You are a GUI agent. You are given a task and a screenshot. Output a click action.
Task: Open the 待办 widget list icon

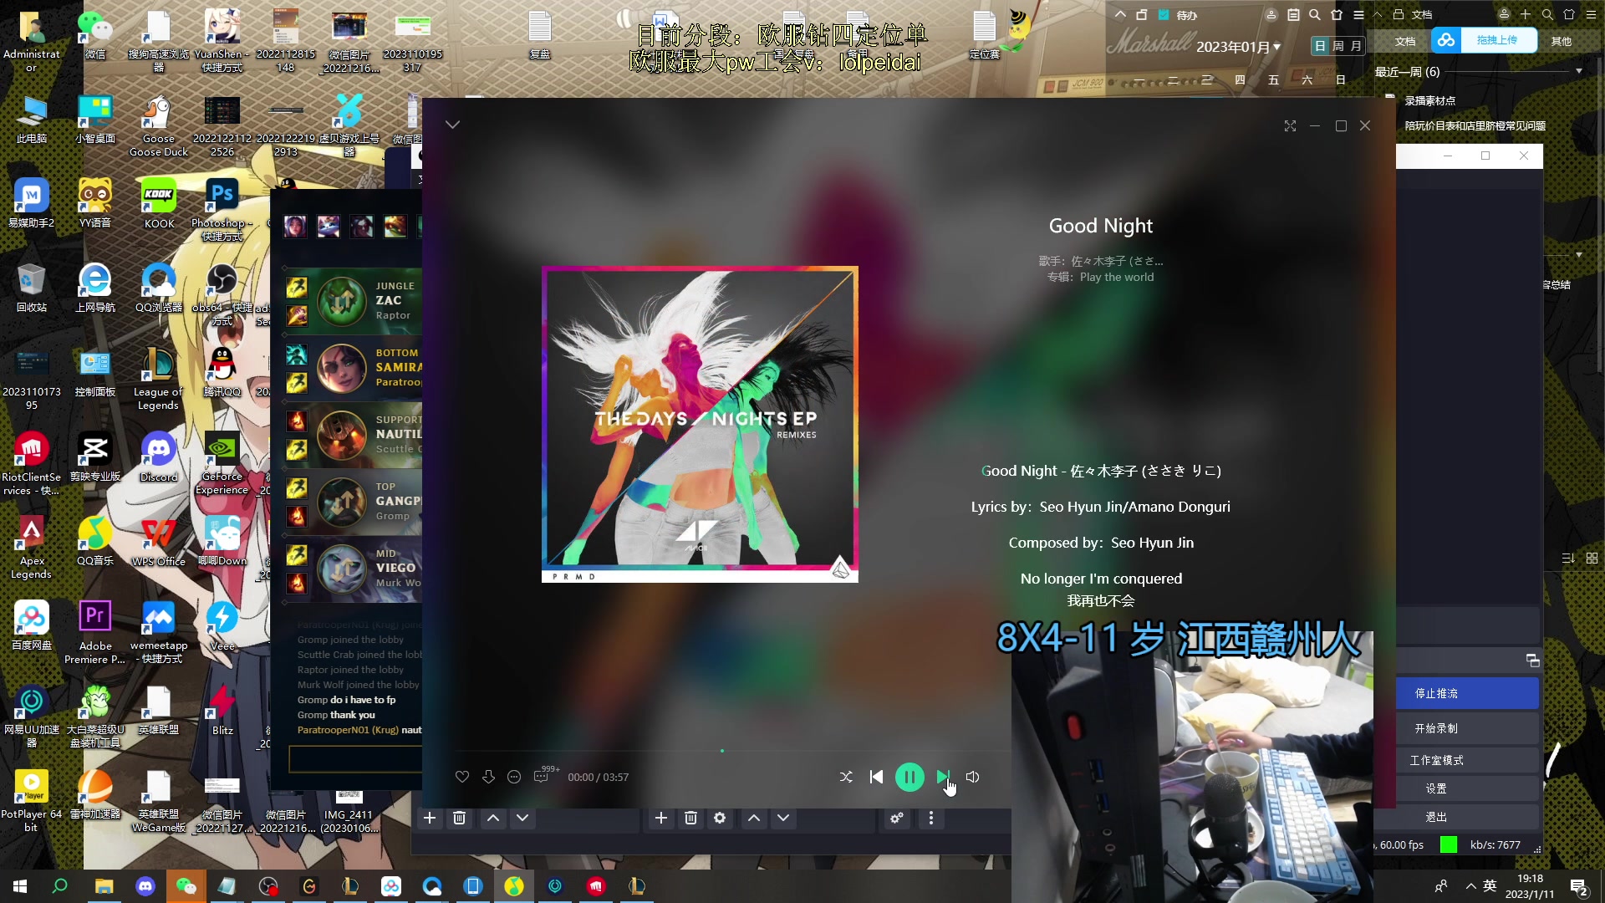click(1293, 14)
